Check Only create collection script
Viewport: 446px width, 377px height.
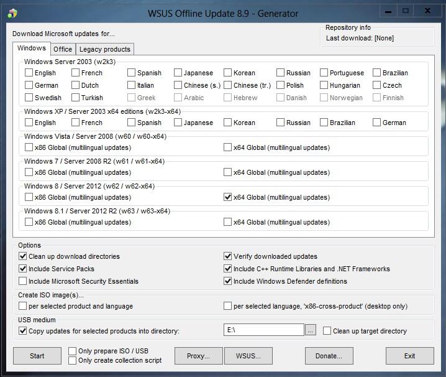pos(72,360)
